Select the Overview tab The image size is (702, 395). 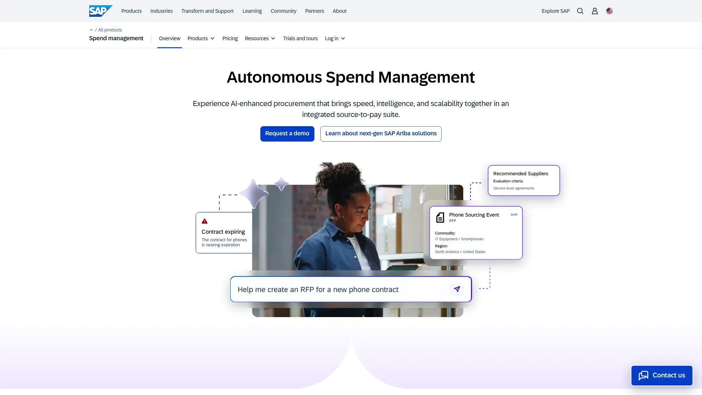click(169, 38)
